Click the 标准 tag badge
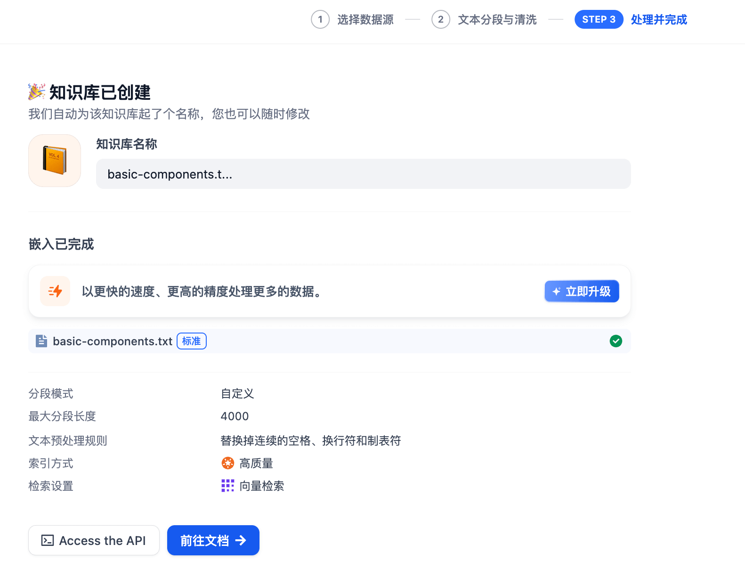Viewport: 745px width, 569px height. [x=191, y=341]
